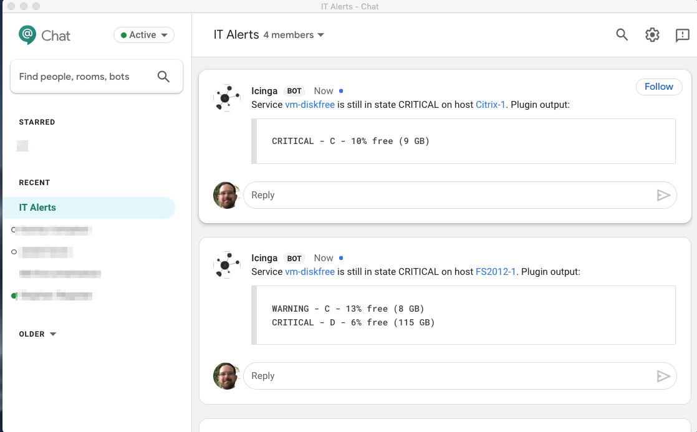Click the Find people, rooms, bots field
The width and height of the screenshot is (697, 432).
coord(97,77)
